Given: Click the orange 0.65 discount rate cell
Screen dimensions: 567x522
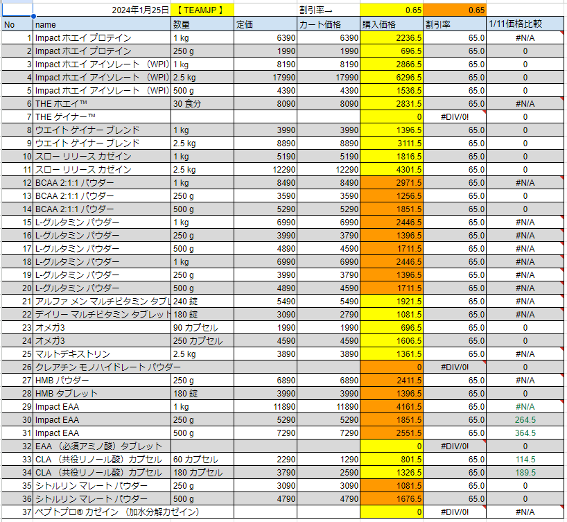Looking at the screenshot, I should point(455,10).
